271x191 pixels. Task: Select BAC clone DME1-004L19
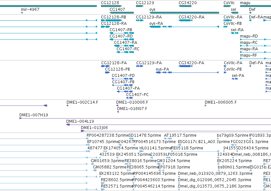168,125
